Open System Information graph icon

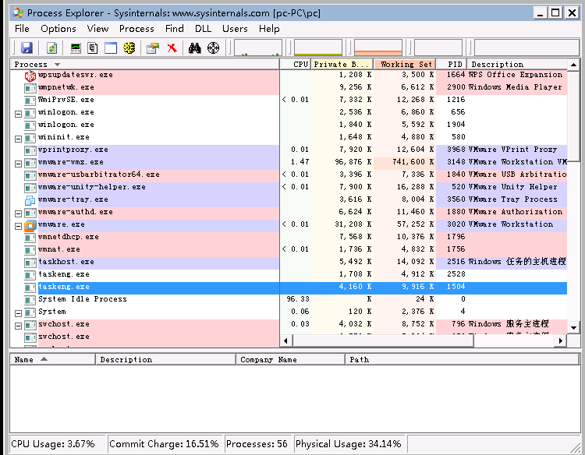pyautogui.click(x=76, y=48)
